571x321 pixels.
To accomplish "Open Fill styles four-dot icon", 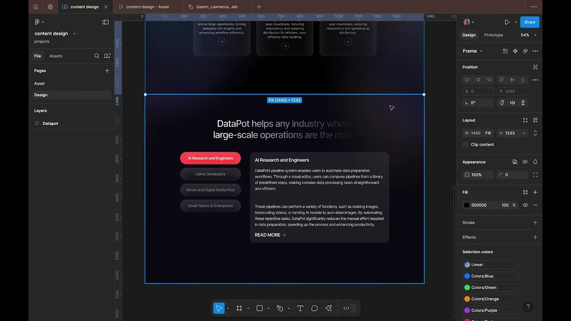I will pyautogui.click(x=525, y=192).
